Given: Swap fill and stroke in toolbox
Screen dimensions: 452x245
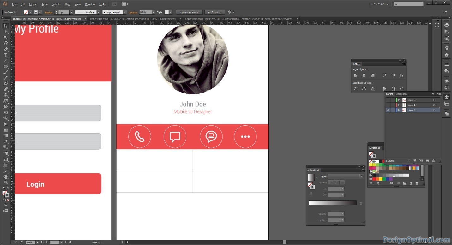Looking at the screenshot, I should point(8,188).
